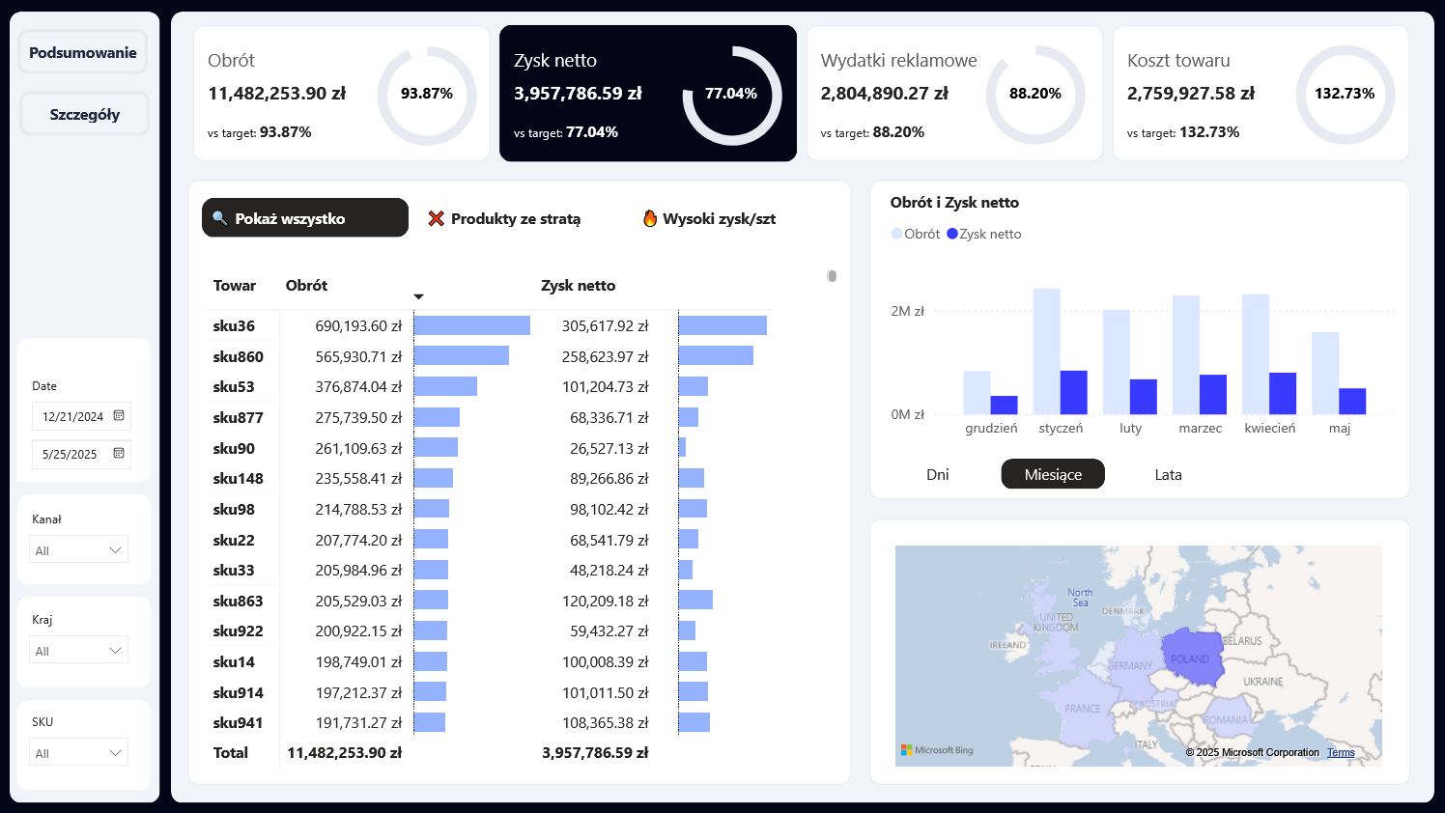Open the end date calendar picker icon
Screen dimensions: 1445x813
(119, 454)
